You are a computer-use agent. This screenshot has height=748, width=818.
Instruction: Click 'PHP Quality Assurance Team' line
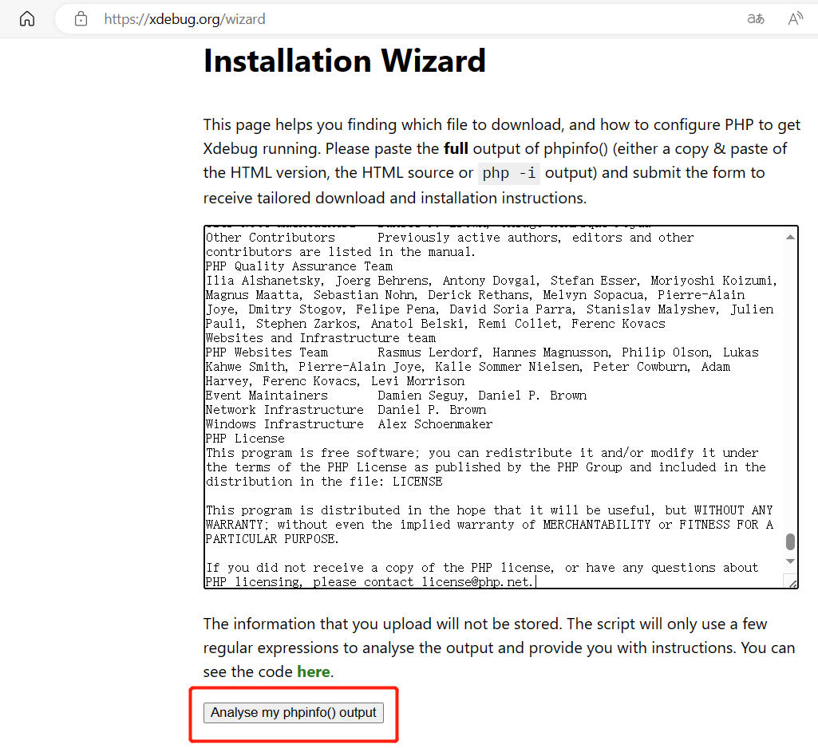(299, 266)
